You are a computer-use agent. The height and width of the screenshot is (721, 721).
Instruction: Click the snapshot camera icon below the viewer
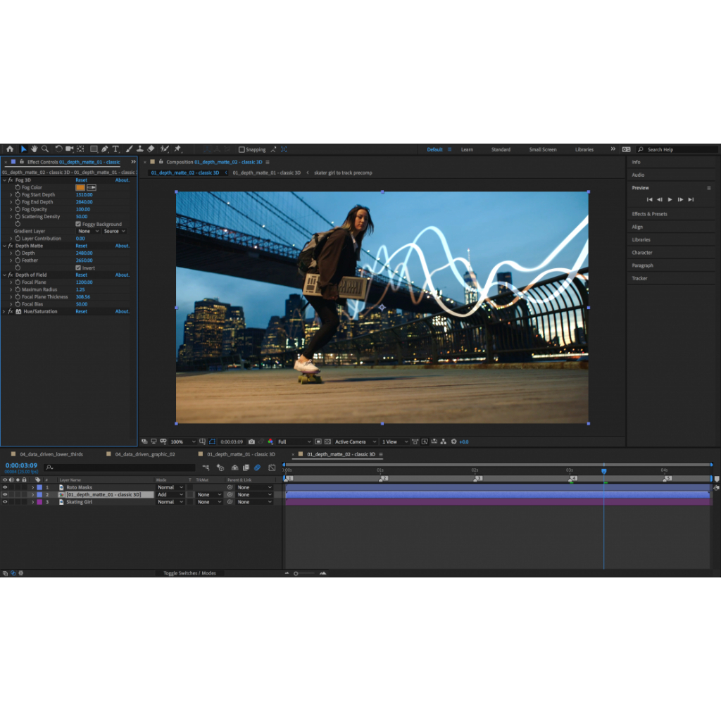click(x=252, y=441)
